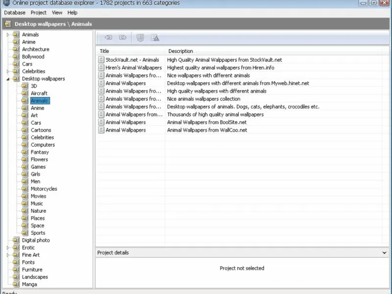The height and width of the screenshot is (294, 392).
Task: Click 'Highest quality animal wallpapers from Hiren.info'
Action: pyautogui.click(x=220, y=68)
